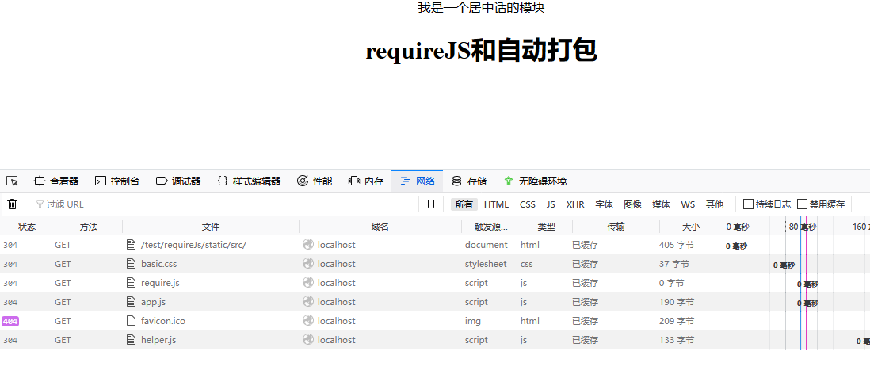Filter requests by JS
Screen dimensions: 870x378
pyautogui.click(x=551, y=204)
